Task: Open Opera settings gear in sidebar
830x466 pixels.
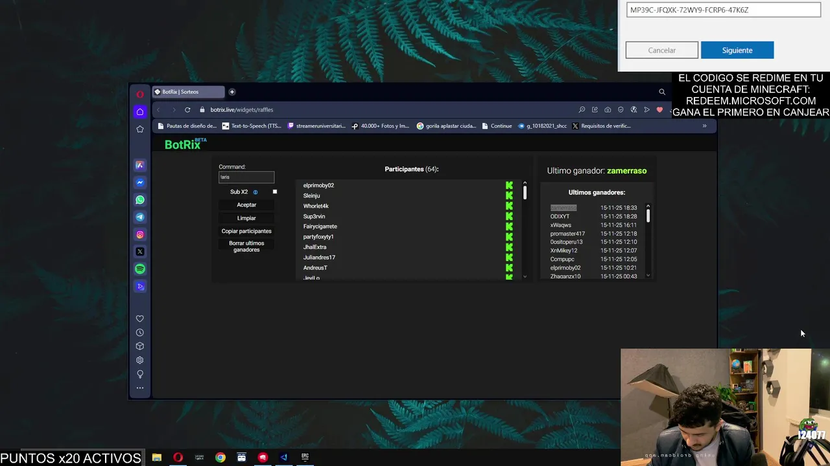Action: tap(139, 361)
